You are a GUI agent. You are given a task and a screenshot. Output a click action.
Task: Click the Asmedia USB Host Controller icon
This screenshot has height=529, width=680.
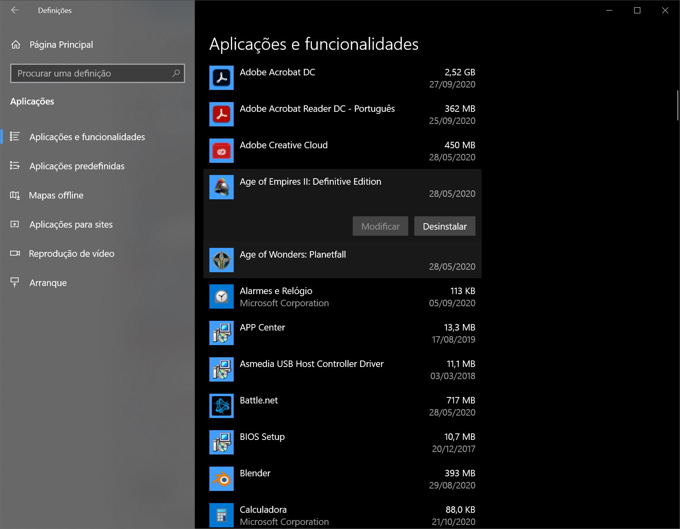(222, 369)
